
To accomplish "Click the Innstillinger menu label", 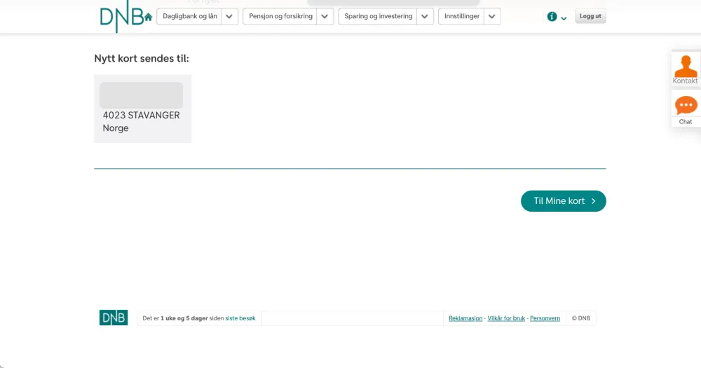I will coord(462,17).
